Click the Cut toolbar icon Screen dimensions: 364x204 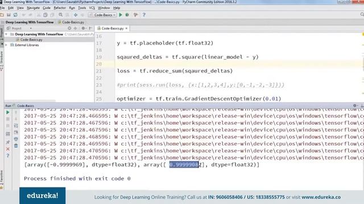point(39,15)
